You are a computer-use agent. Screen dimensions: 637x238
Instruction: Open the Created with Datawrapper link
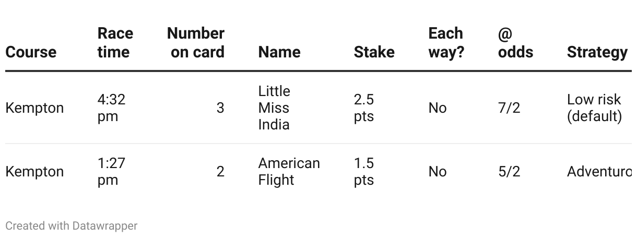(x=72, y=226)
